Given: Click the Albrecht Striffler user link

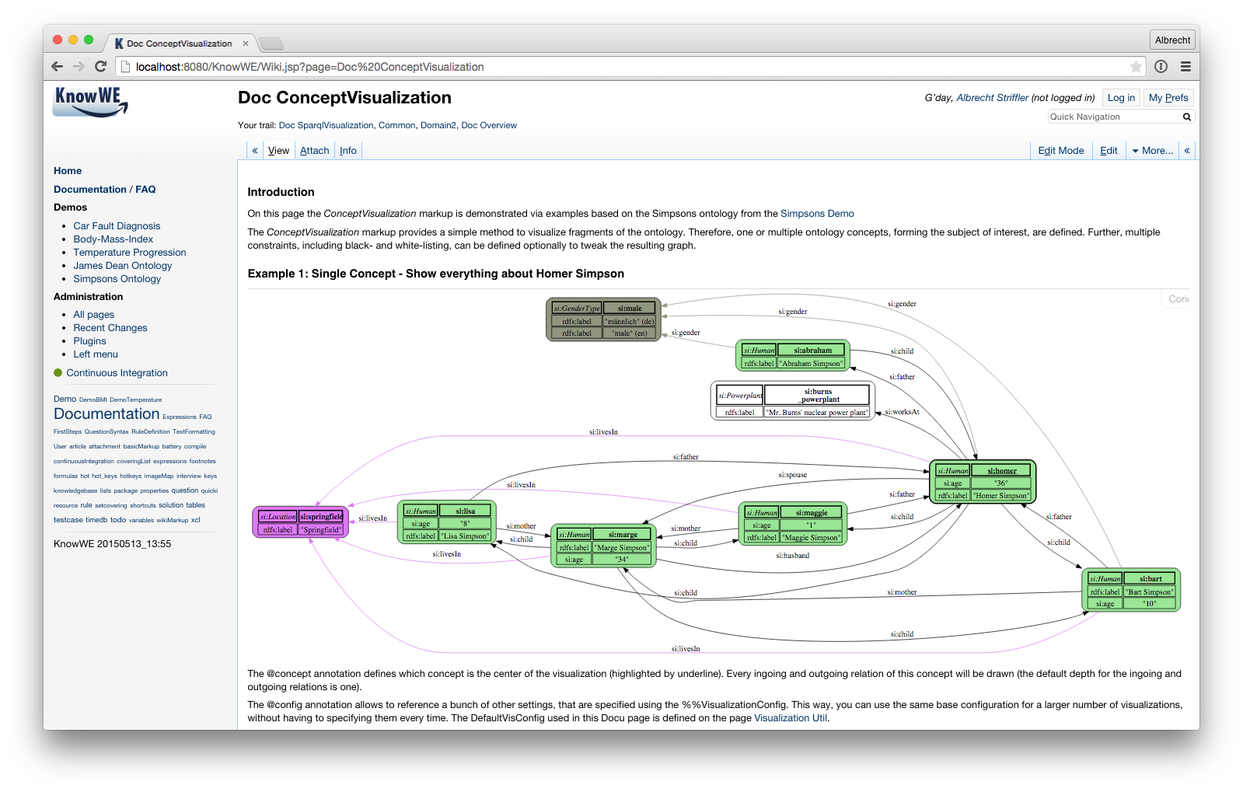Looking at the screenshot, I should (x=993, y=98).
